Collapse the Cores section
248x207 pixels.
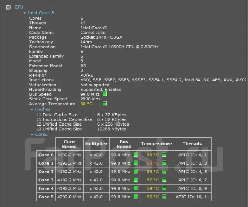tap(32, 135)
